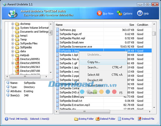The height and width of the screenshot is (126, 161).
Task: Expand the inetpub folder node
Action: click(x=13, y=55)
